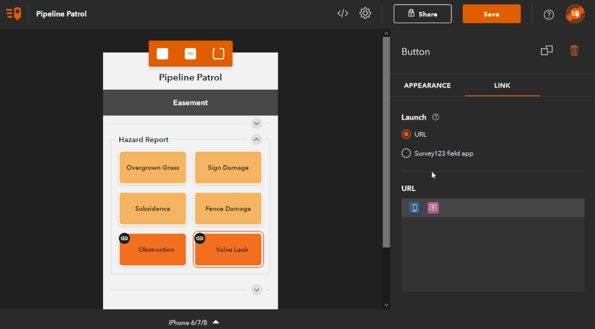Expand the collapsed group above Hazard Report
The width and height of the screenshot is (595, 329).
(257, 124)
